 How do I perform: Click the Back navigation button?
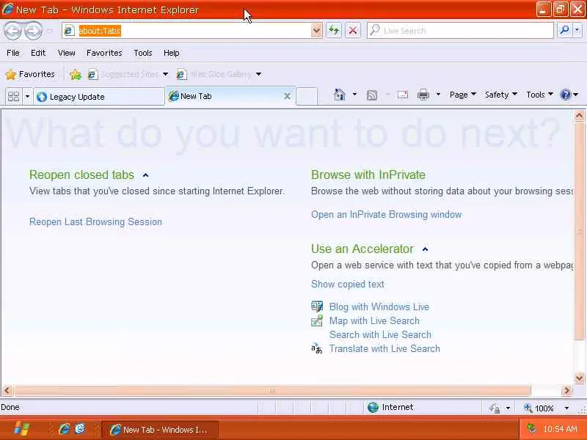coord(13,31)
